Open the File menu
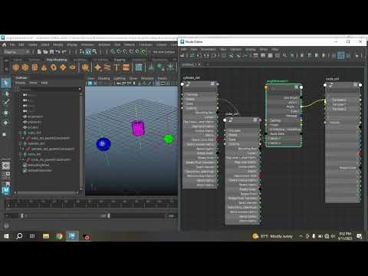The height and width of the screenshot is (276, 368). [x=12, y=44]
